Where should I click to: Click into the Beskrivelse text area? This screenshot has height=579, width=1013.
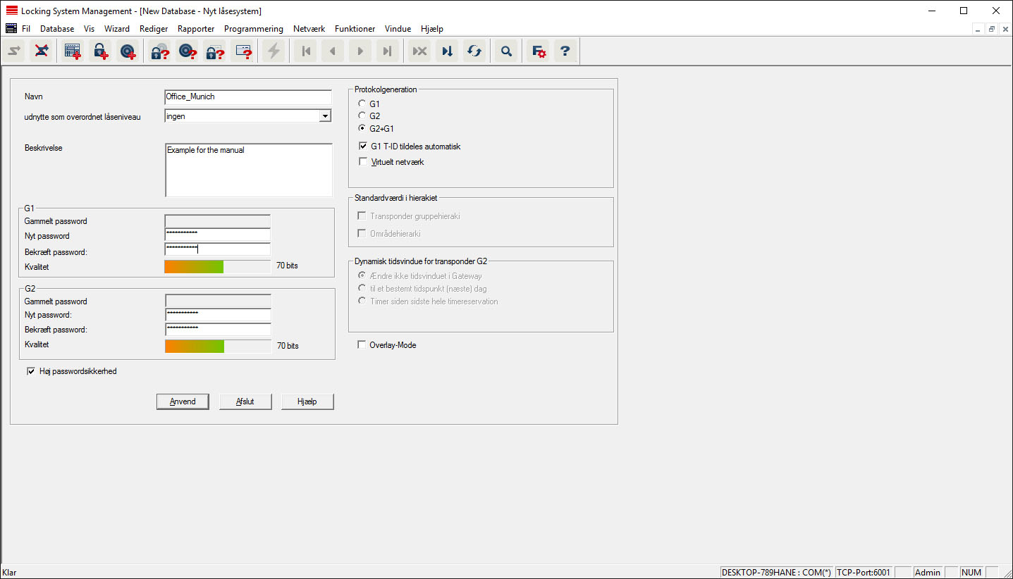click(248, 170)
